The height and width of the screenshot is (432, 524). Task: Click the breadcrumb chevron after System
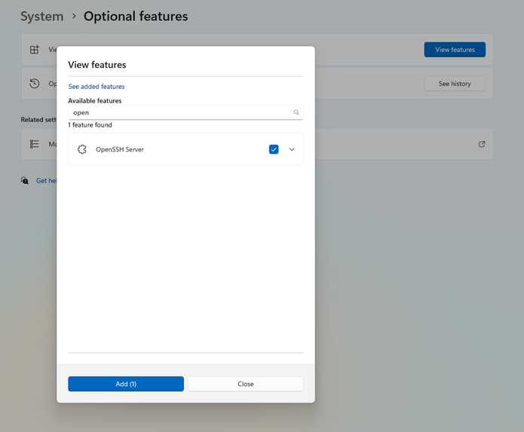(x=74, y=16)
